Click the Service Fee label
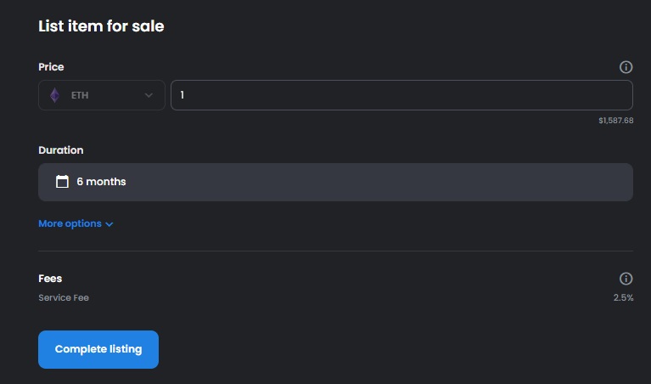 (64, 297)
